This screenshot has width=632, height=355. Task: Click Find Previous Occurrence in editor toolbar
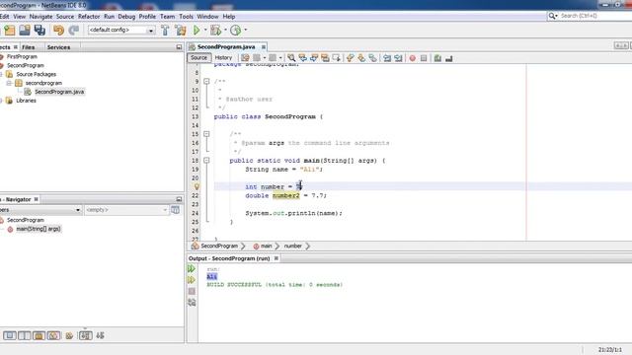(302, 58)
